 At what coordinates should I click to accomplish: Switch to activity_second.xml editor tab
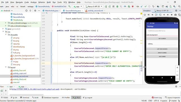point(95,11)
